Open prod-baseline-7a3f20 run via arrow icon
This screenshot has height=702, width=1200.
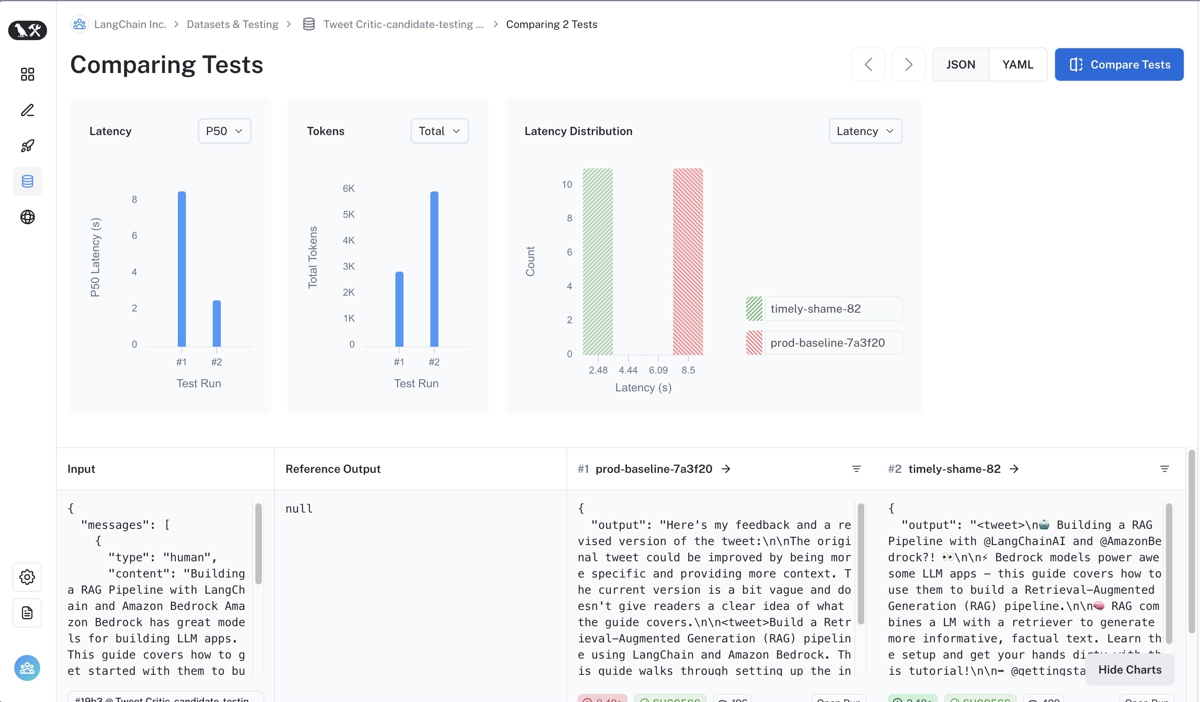tap(726, 469)
